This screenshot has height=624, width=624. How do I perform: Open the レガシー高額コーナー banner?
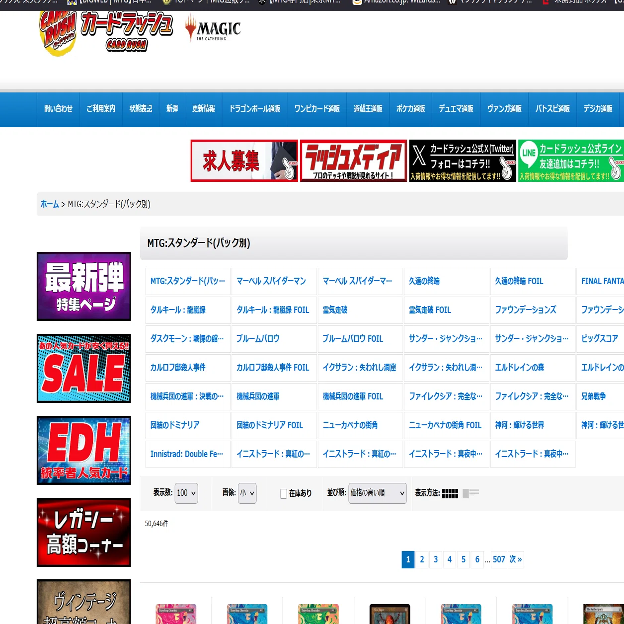84,532
